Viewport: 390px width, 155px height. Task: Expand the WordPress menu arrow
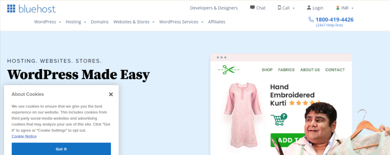[60, 22]
